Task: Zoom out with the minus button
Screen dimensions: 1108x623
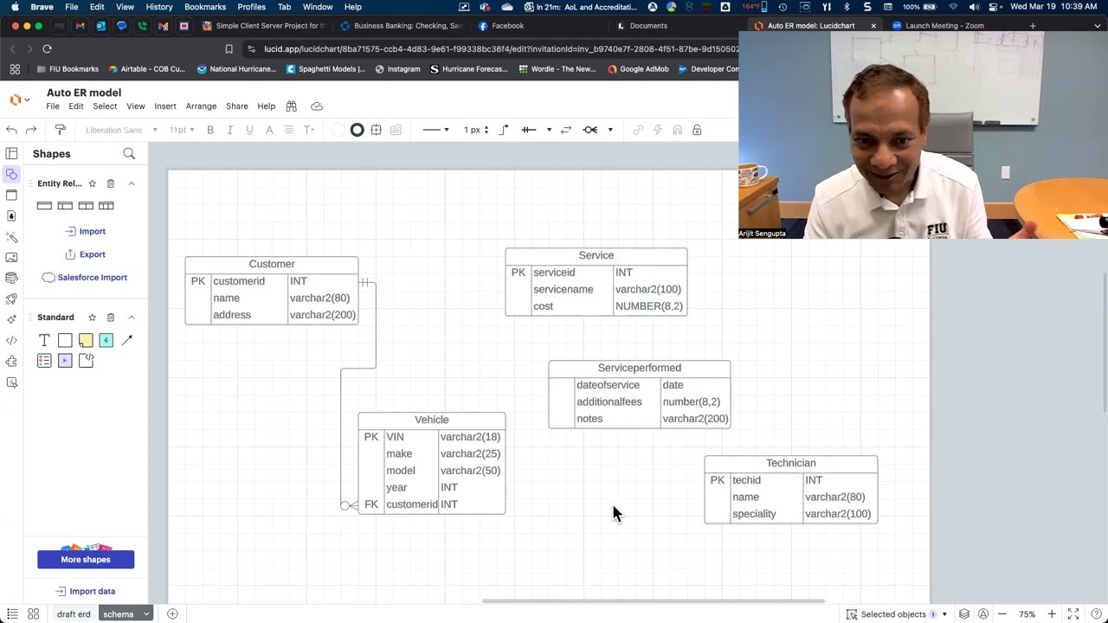Action: (x=1002, y=614)
